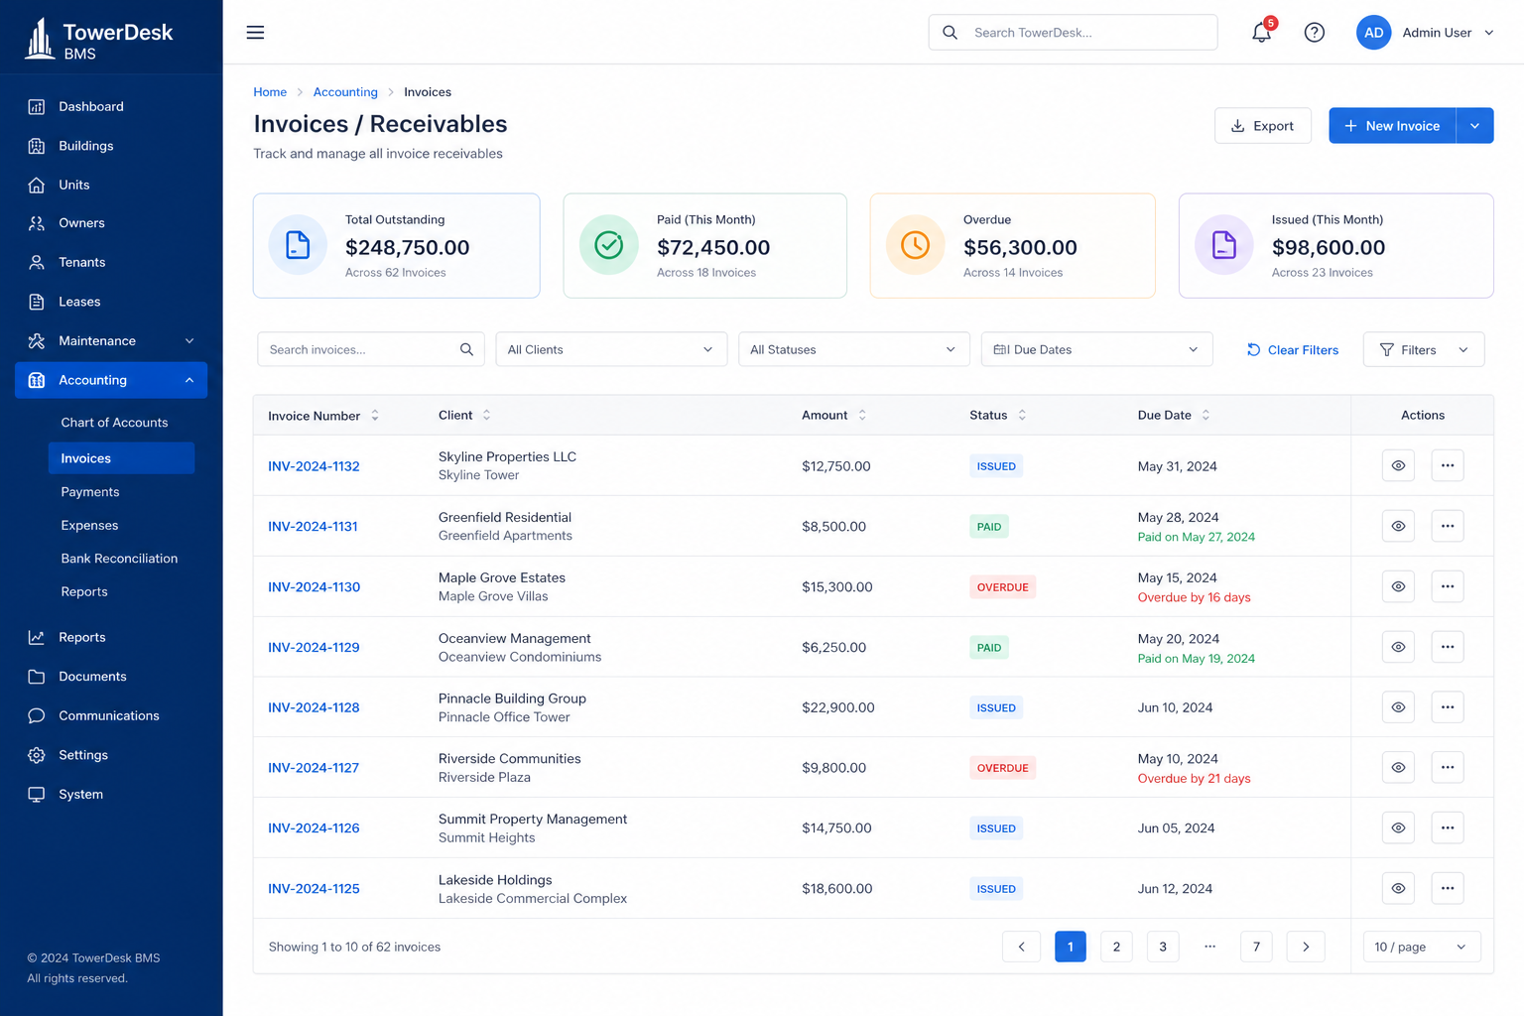Image resolution: width=1524 pixels, height=1016 pixels.
Task: Open more actions for INV-2024-1131
Action: (1448, 526)
